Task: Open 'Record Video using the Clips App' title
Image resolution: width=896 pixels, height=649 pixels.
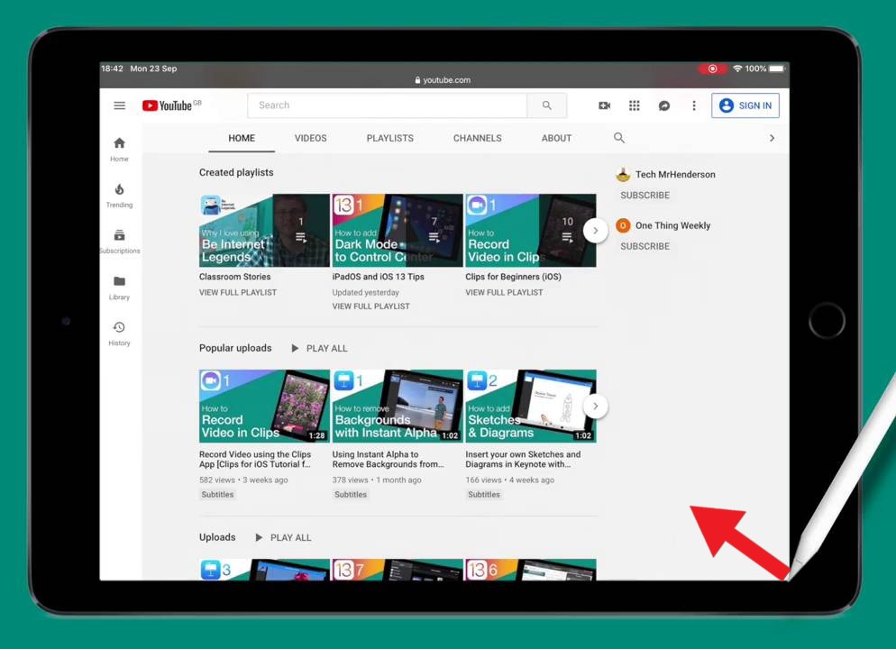Action: coord(255,460)
